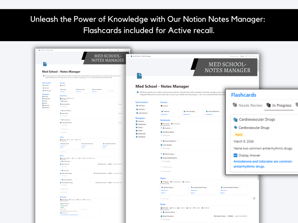Select In review tab under Notes, right window
This screenshot has width=298, height=223.
[181, 208]
